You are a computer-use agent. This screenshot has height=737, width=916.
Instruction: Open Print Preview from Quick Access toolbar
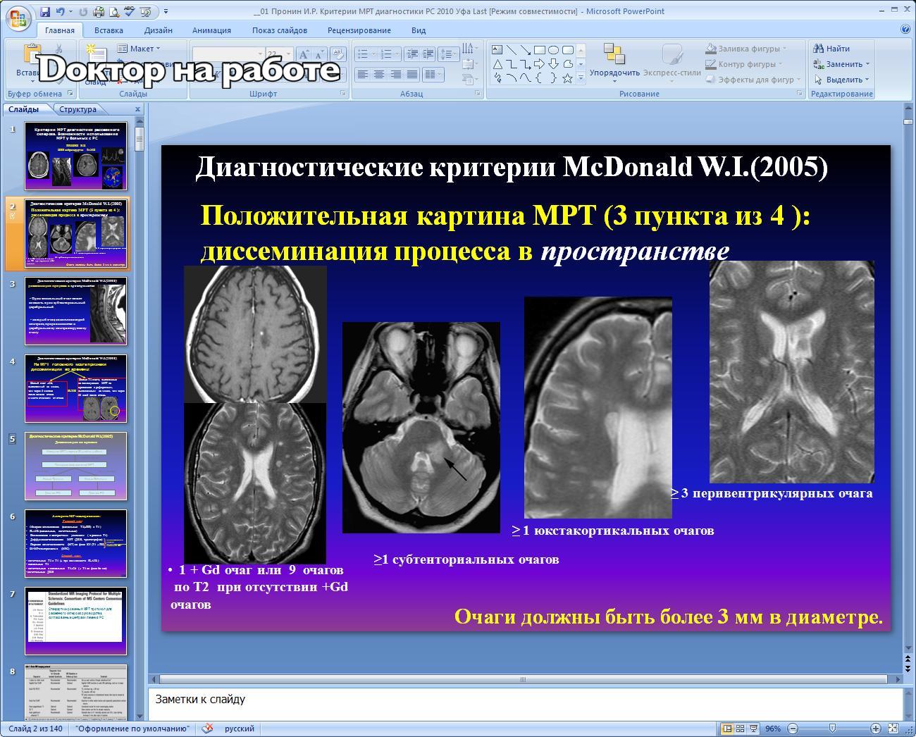(114, 13)
